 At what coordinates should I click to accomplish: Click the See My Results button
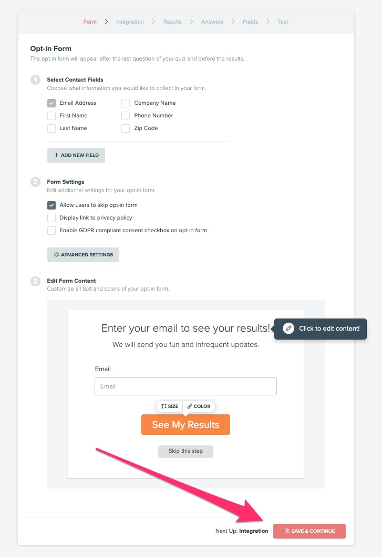tap(185, 424)
